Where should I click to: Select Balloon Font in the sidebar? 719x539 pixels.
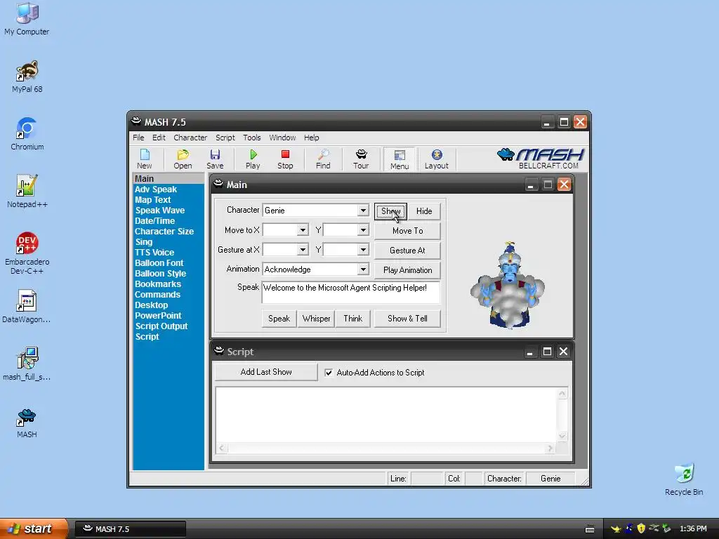tap(159, 263)
